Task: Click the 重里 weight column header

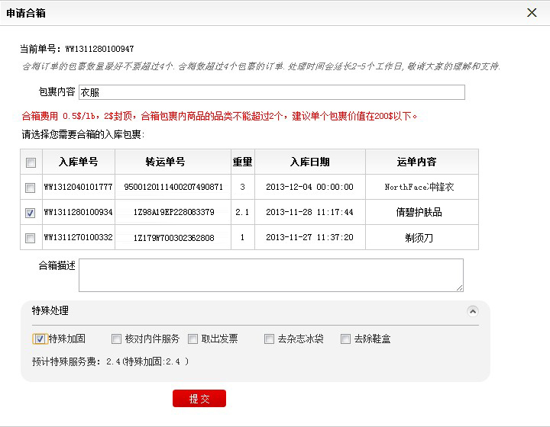Action: (242, 162)
